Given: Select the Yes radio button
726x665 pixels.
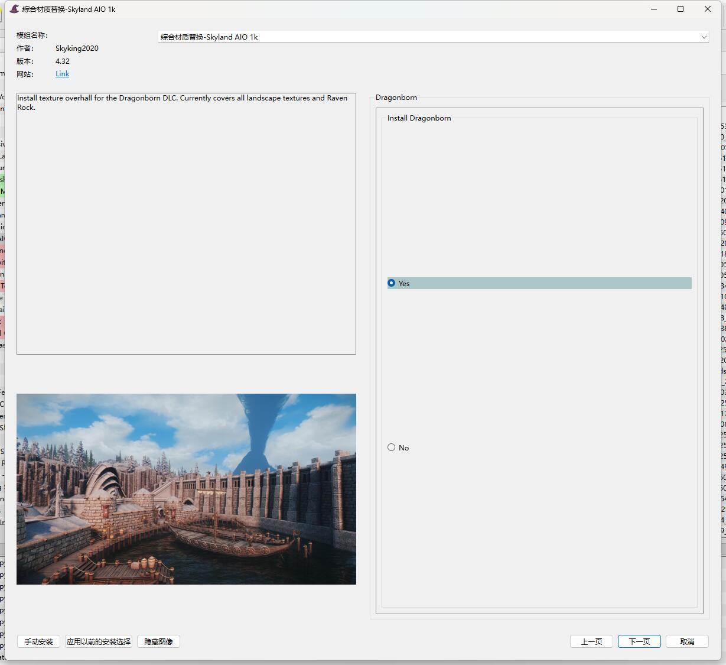Looking at the screenshot, I should point(391,283).
